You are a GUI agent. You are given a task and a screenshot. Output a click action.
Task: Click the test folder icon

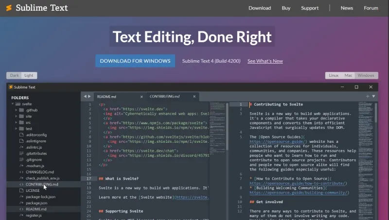coord(21,128)
